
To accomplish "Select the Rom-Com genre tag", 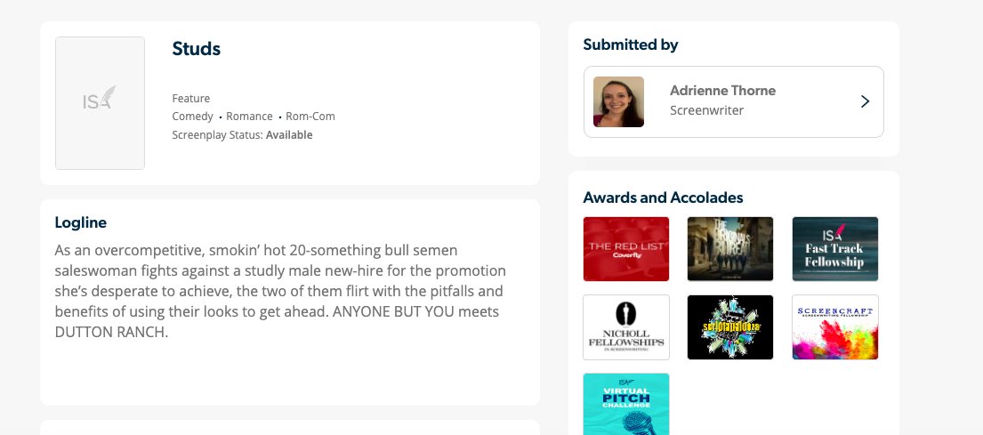I will (x=310, y=117).
